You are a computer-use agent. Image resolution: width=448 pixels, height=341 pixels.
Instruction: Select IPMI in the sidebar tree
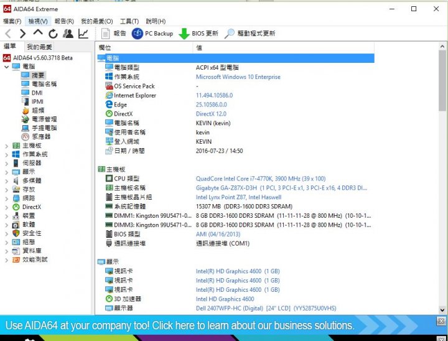(x=37, y=101)
